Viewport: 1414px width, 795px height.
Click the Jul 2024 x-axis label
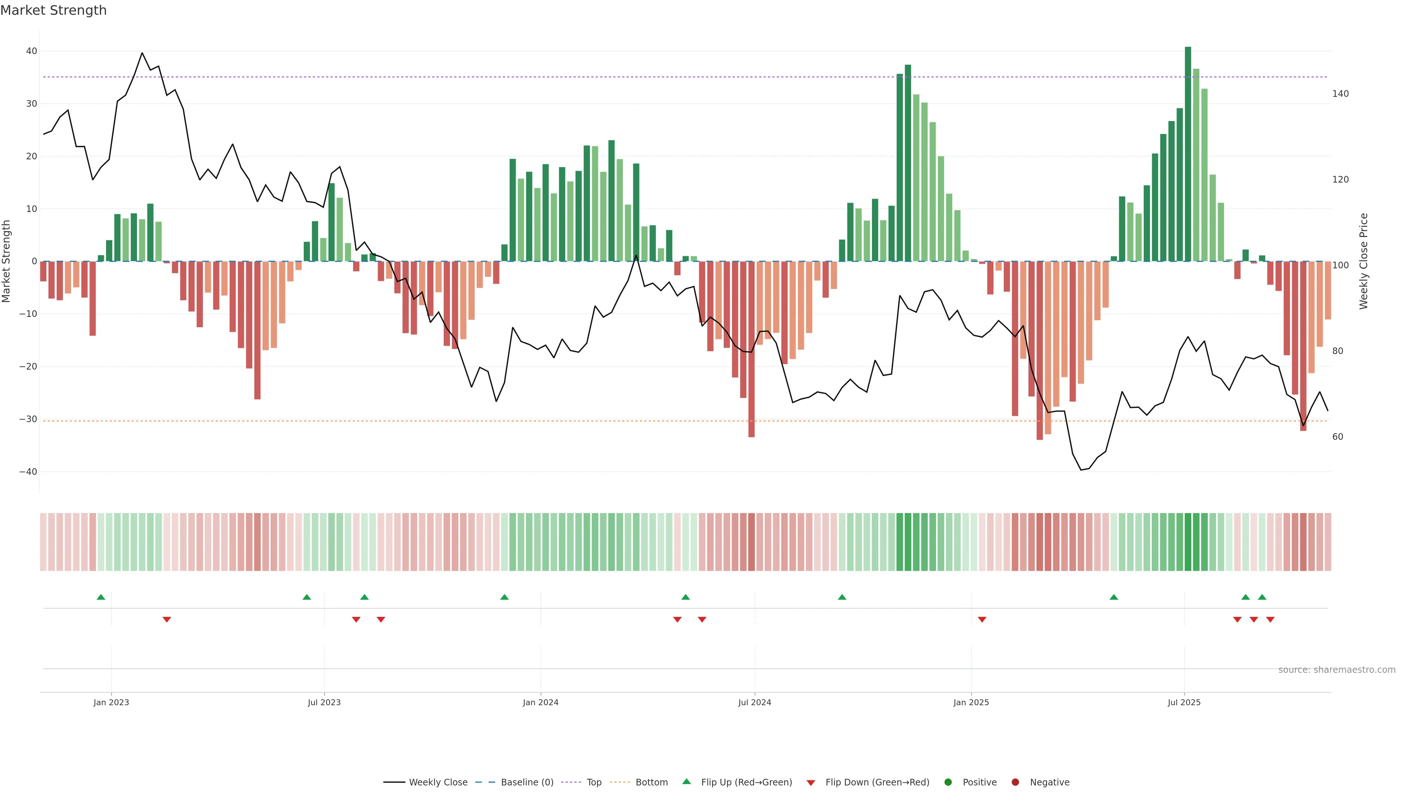point(755,702)
